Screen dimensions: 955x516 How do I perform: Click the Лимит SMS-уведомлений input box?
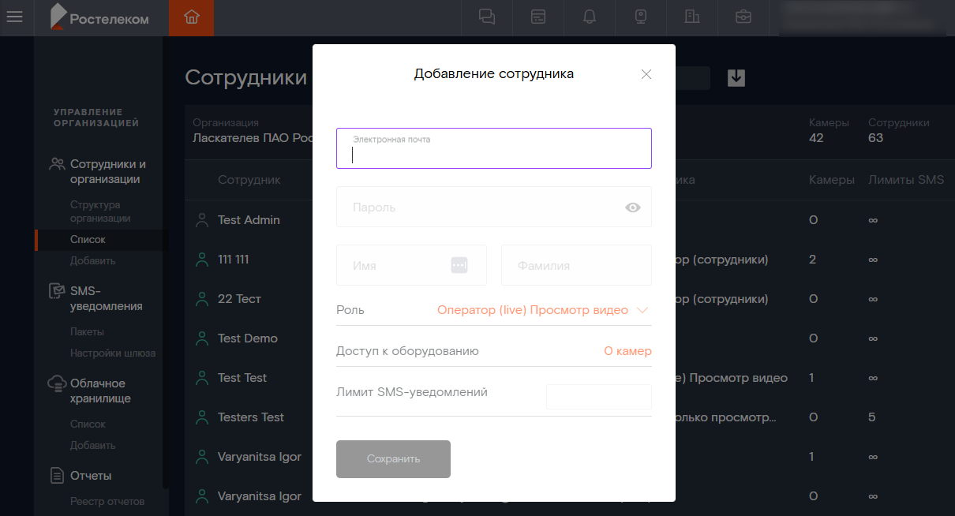(599, 396)
